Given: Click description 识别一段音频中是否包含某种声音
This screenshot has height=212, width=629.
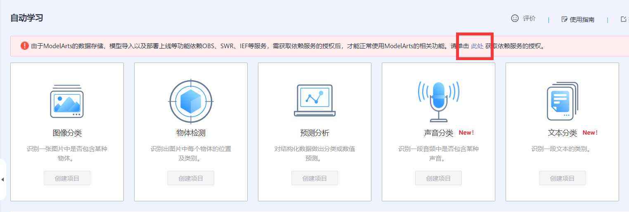Looking at the screenshot, I should [438, 154].
